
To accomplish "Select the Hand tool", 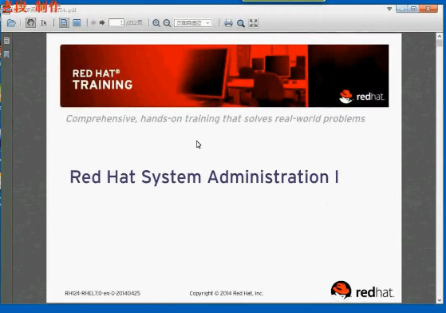I will click(30, 23).
